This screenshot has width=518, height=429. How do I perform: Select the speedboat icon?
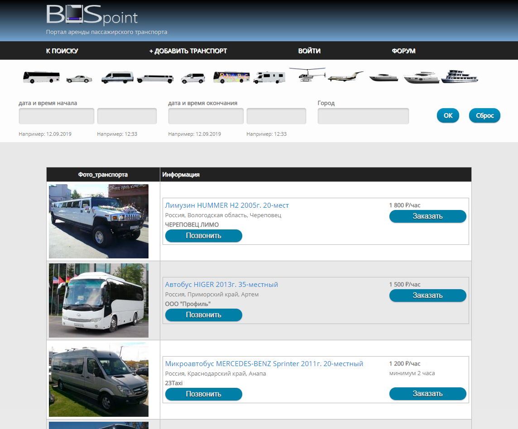384,78
